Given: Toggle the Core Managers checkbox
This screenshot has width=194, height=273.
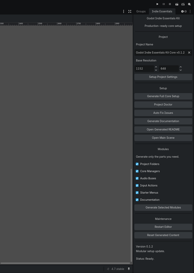Looking at the screenshot, I should click(137, 171).
